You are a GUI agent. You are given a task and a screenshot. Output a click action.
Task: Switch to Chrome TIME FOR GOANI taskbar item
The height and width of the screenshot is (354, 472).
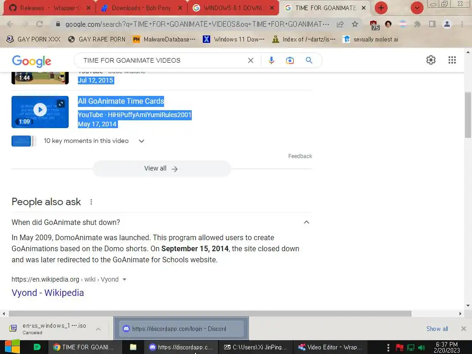coord(85,347)
